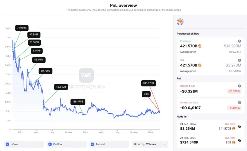Viewport: 247px width, 151px height.
Task: Click the SHIB coin icon beside Purchase amount
Action: click(200, 46)
